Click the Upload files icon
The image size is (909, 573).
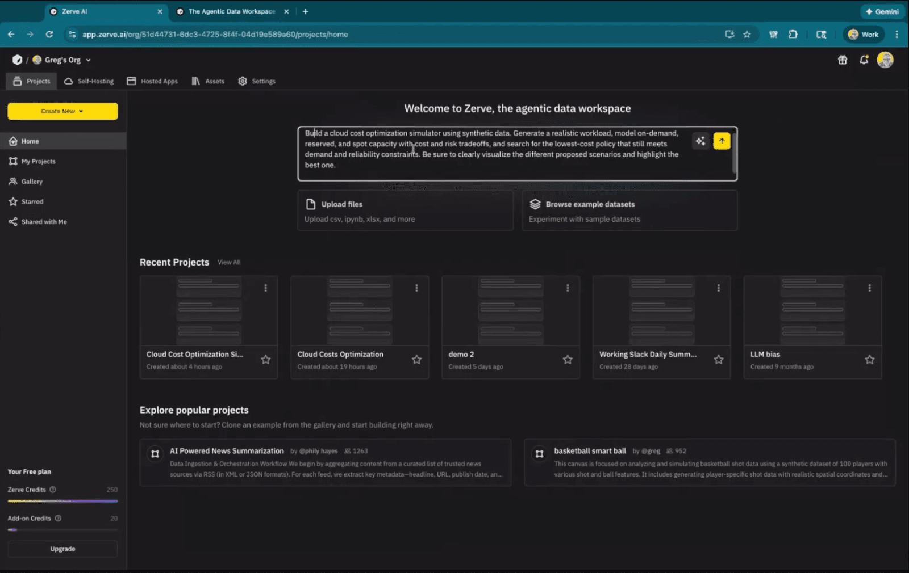[x=311, y=204]
